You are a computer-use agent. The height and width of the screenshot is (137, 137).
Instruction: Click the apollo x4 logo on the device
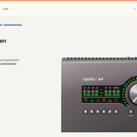click(93, 79)
